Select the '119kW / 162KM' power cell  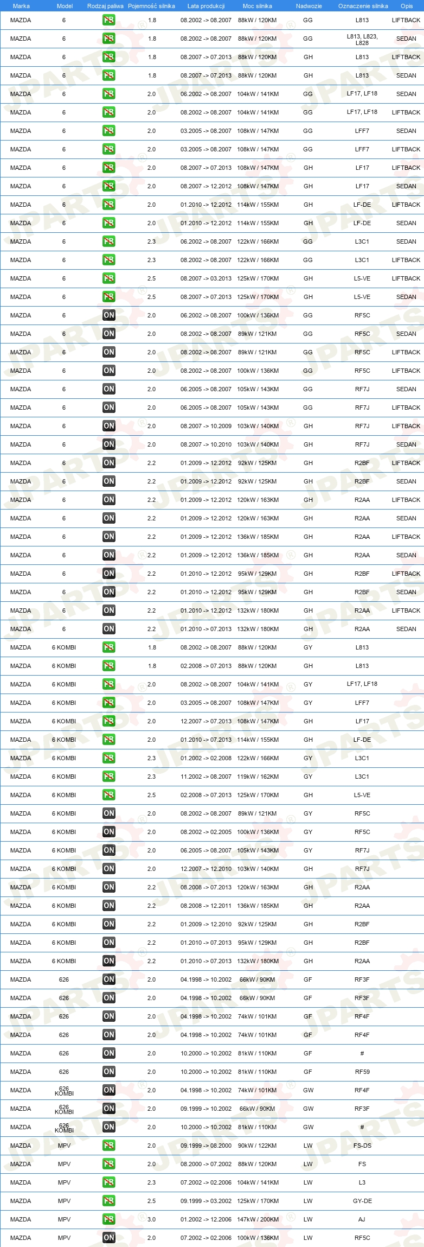[x=258, y=777]
